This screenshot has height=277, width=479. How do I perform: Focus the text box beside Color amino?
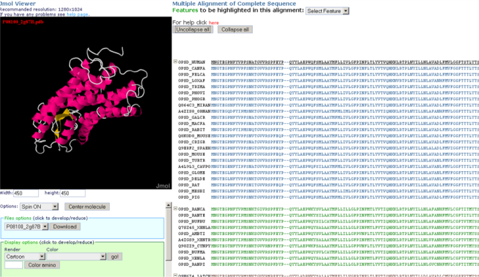(14, 265)
